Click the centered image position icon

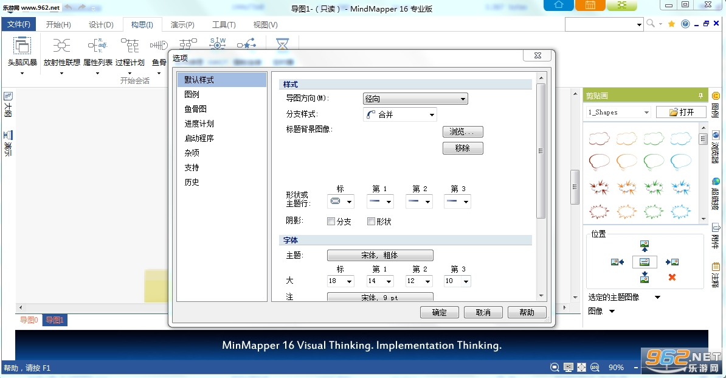(645, 262)
